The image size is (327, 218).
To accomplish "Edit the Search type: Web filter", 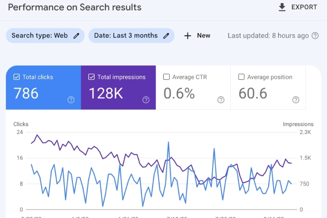I will tap(45, 35).
